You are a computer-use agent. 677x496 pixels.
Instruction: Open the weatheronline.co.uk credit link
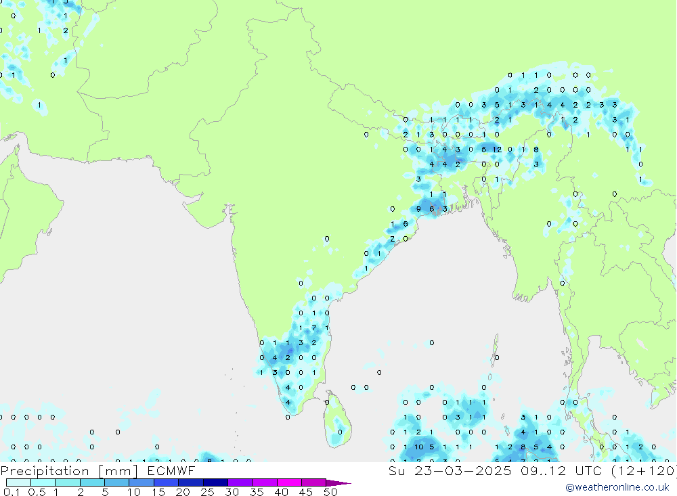(x=617, y=487)
